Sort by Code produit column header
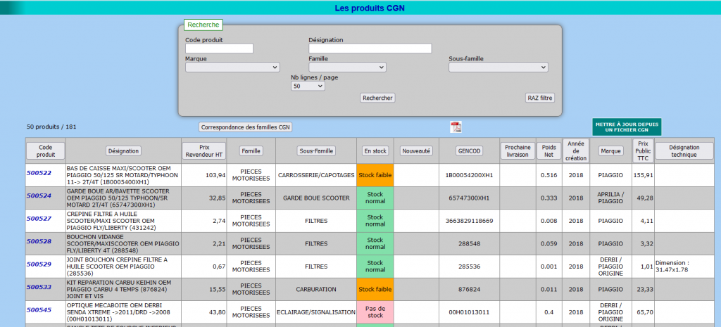This screenshot has width=721, height=327. click(46, 150)
